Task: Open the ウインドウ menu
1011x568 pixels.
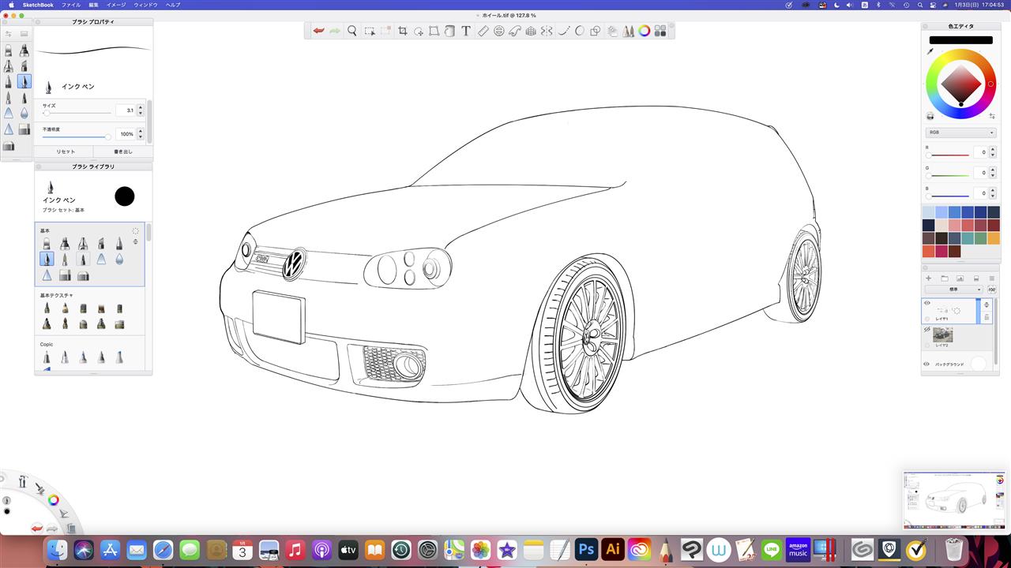Action: [x=145, y=5]
